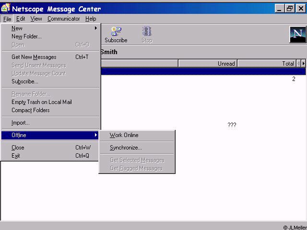The image size is (307, 230).
Task: Choose Subscribe... in the File menu
Action: click(50, 81)
